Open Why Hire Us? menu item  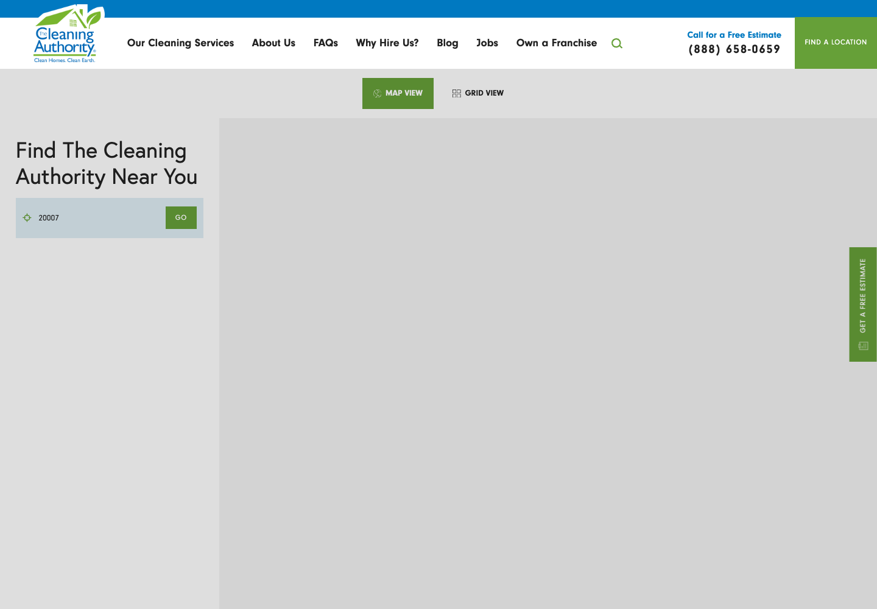(387, 43)
